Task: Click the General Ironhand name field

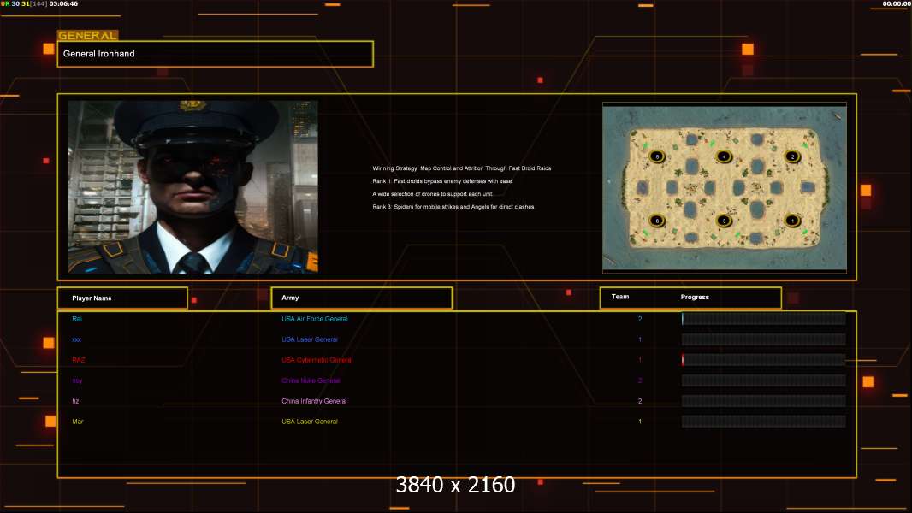Action: pos(216,54)
